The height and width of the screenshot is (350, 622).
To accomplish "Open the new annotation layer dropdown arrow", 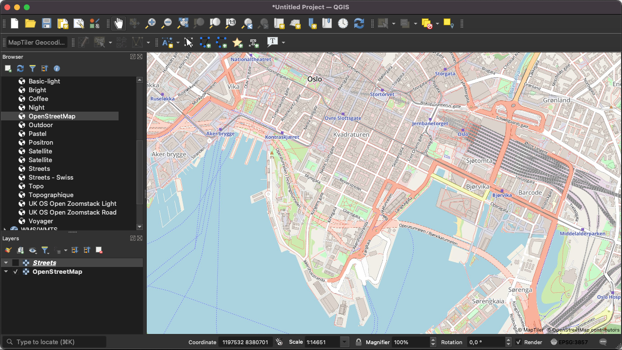I will coord(178,43).
